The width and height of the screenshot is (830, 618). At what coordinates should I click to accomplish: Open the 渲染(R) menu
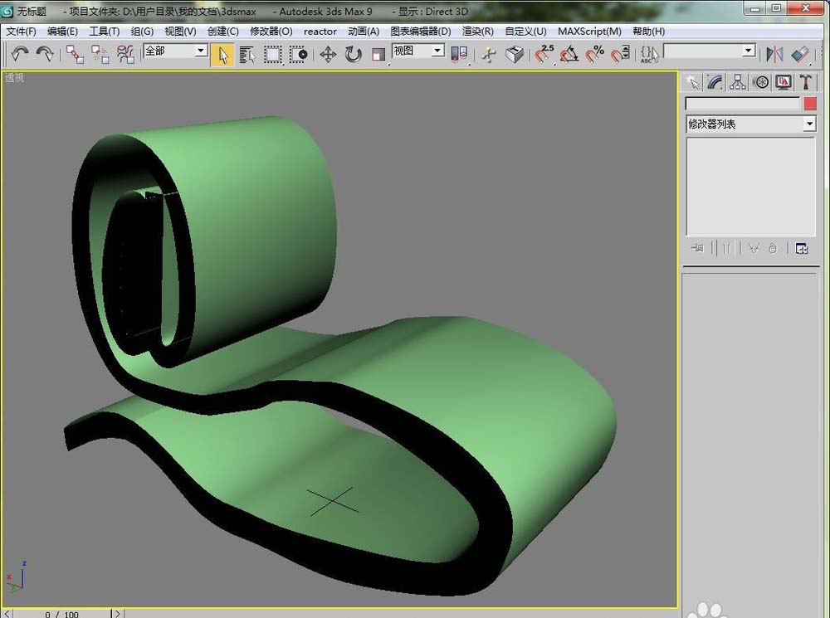[x=477, y=32]
